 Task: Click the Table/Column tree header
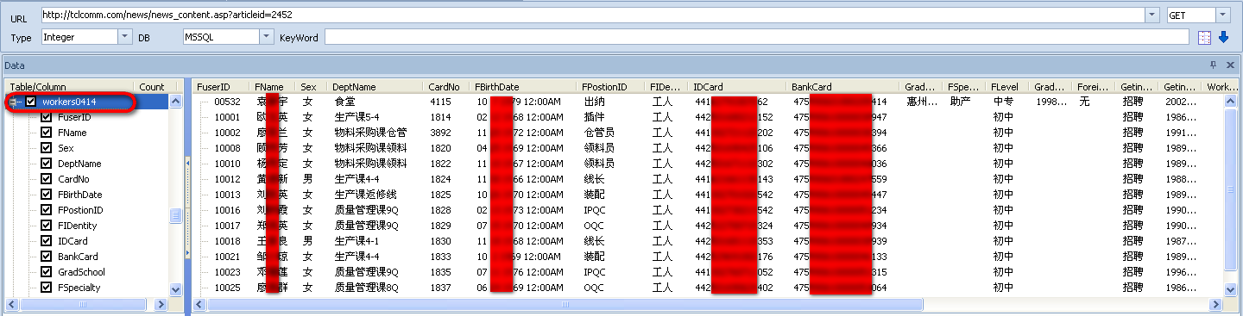pos(69,87)
